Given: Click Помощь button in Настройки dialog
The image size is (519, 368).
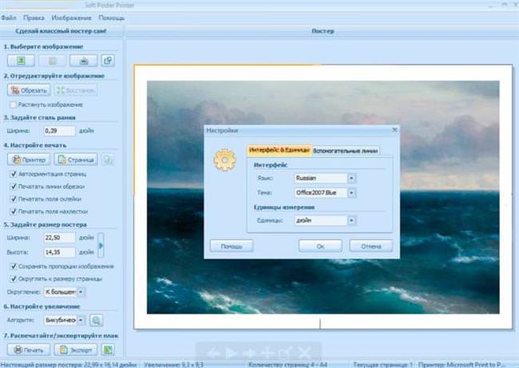Looking at the screenshot, I should click(232, 246).
